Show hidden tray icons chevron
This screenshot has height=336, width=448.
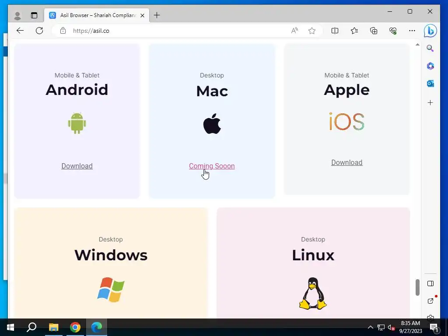click(x=370, y=327)
